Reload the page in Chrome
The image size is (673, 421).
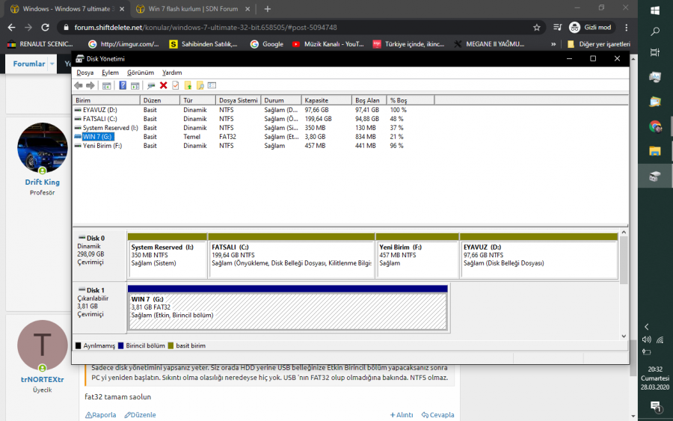click(x=45, y=27)
